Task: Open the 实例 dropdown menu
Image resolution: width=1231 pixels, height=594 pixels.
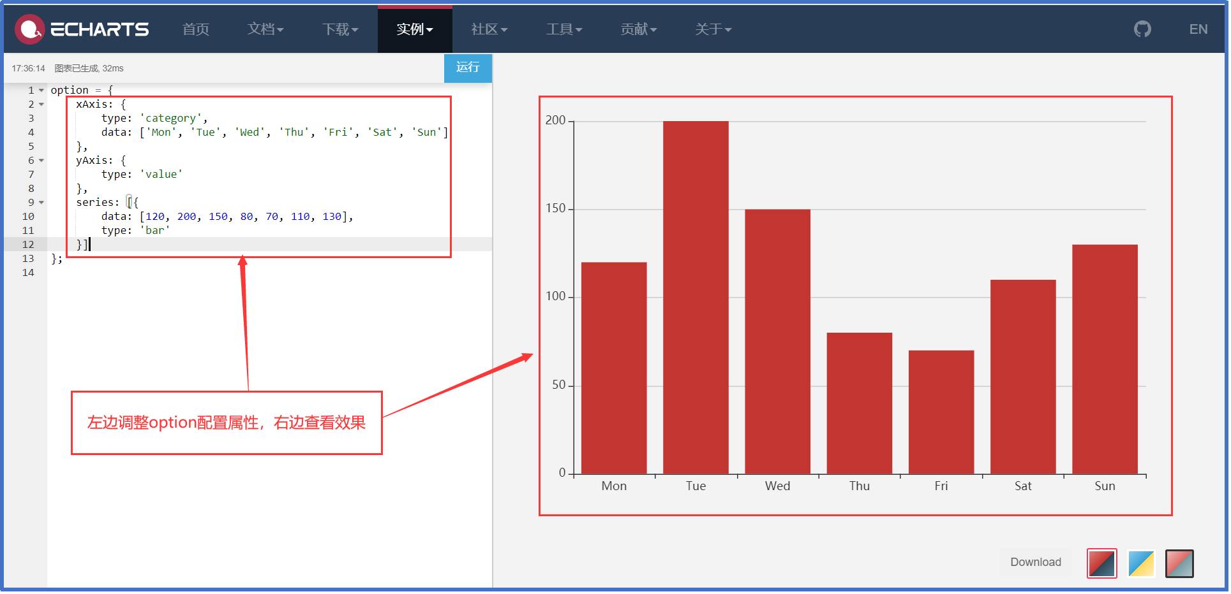Action: tap(415, 29)
